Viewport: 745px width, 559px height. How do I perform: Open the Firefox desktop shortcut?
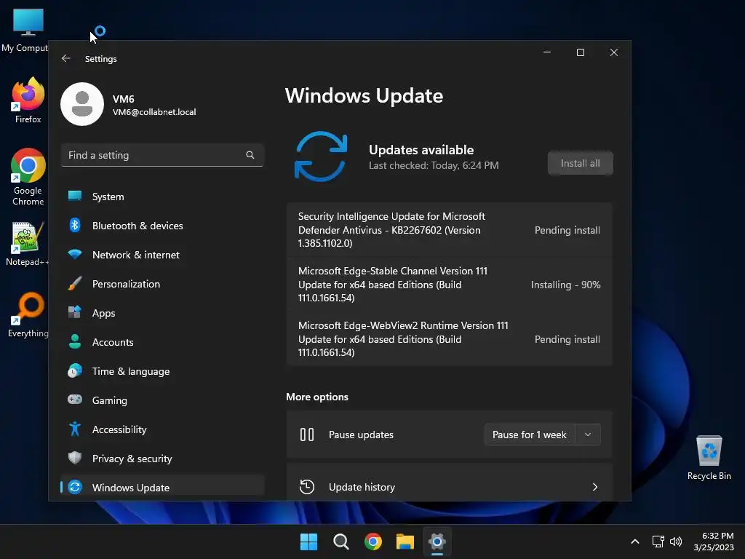click(28, 100)
